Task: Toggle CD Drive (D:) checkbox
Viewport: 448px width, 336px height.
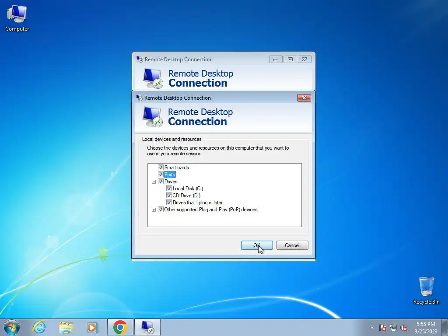Action: click(169, 196)
